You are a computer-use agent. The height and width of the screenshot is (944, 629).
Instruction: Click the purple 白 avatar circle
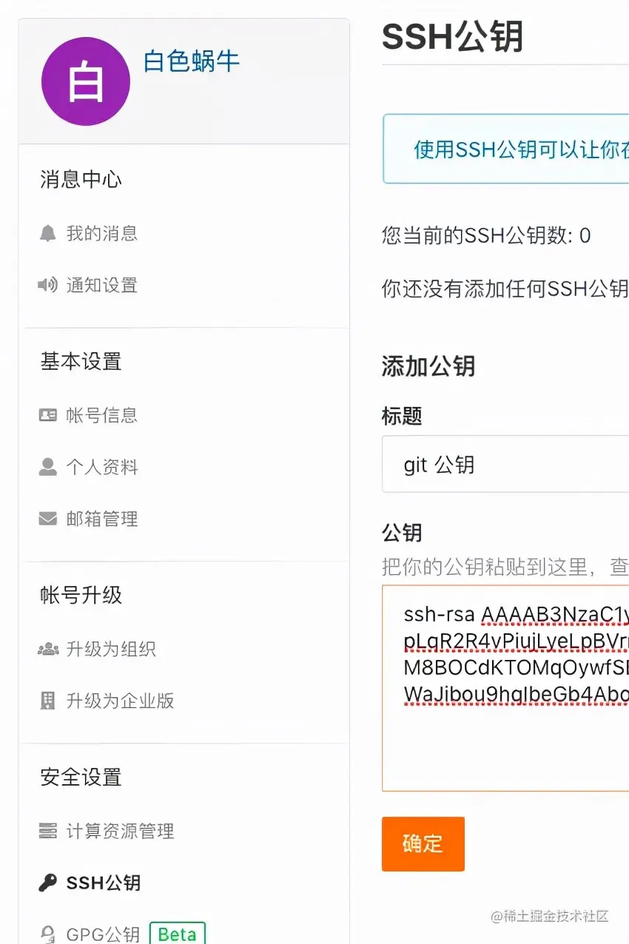86,81
